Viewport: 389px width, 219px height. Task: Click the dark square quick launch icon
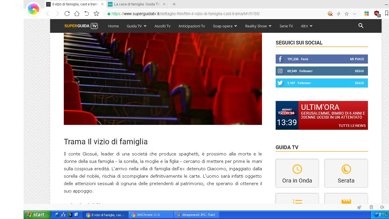pyautogui.click(x=70, y=215)
